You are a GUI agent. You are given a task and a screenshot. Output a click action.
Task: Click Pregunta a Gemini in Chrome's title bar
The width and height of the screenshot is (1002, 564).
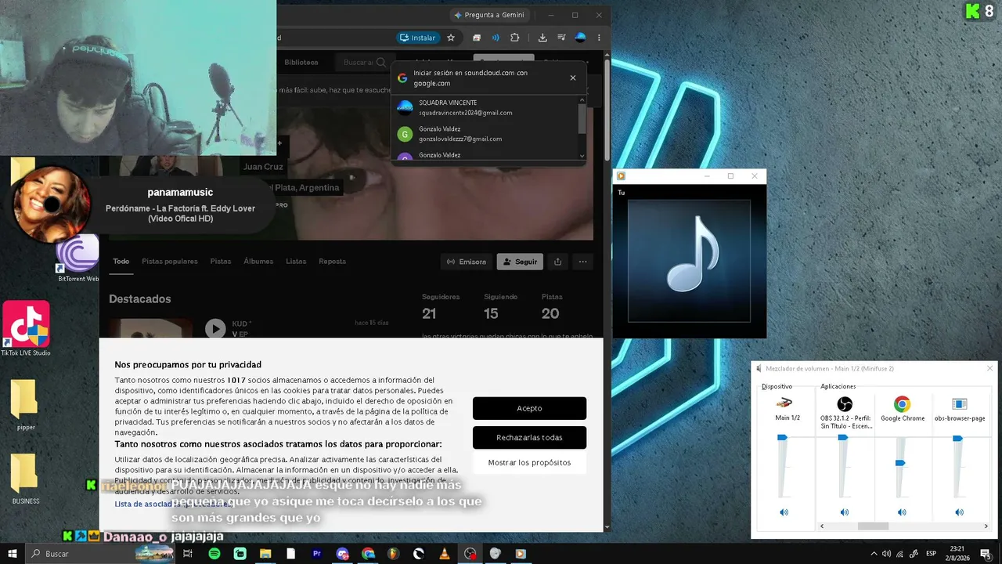click(x=490, y=15)
